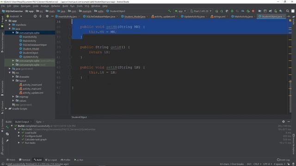Expand the drawable folder
This screenshot has height=166, width=296.
tap(13, 77)
